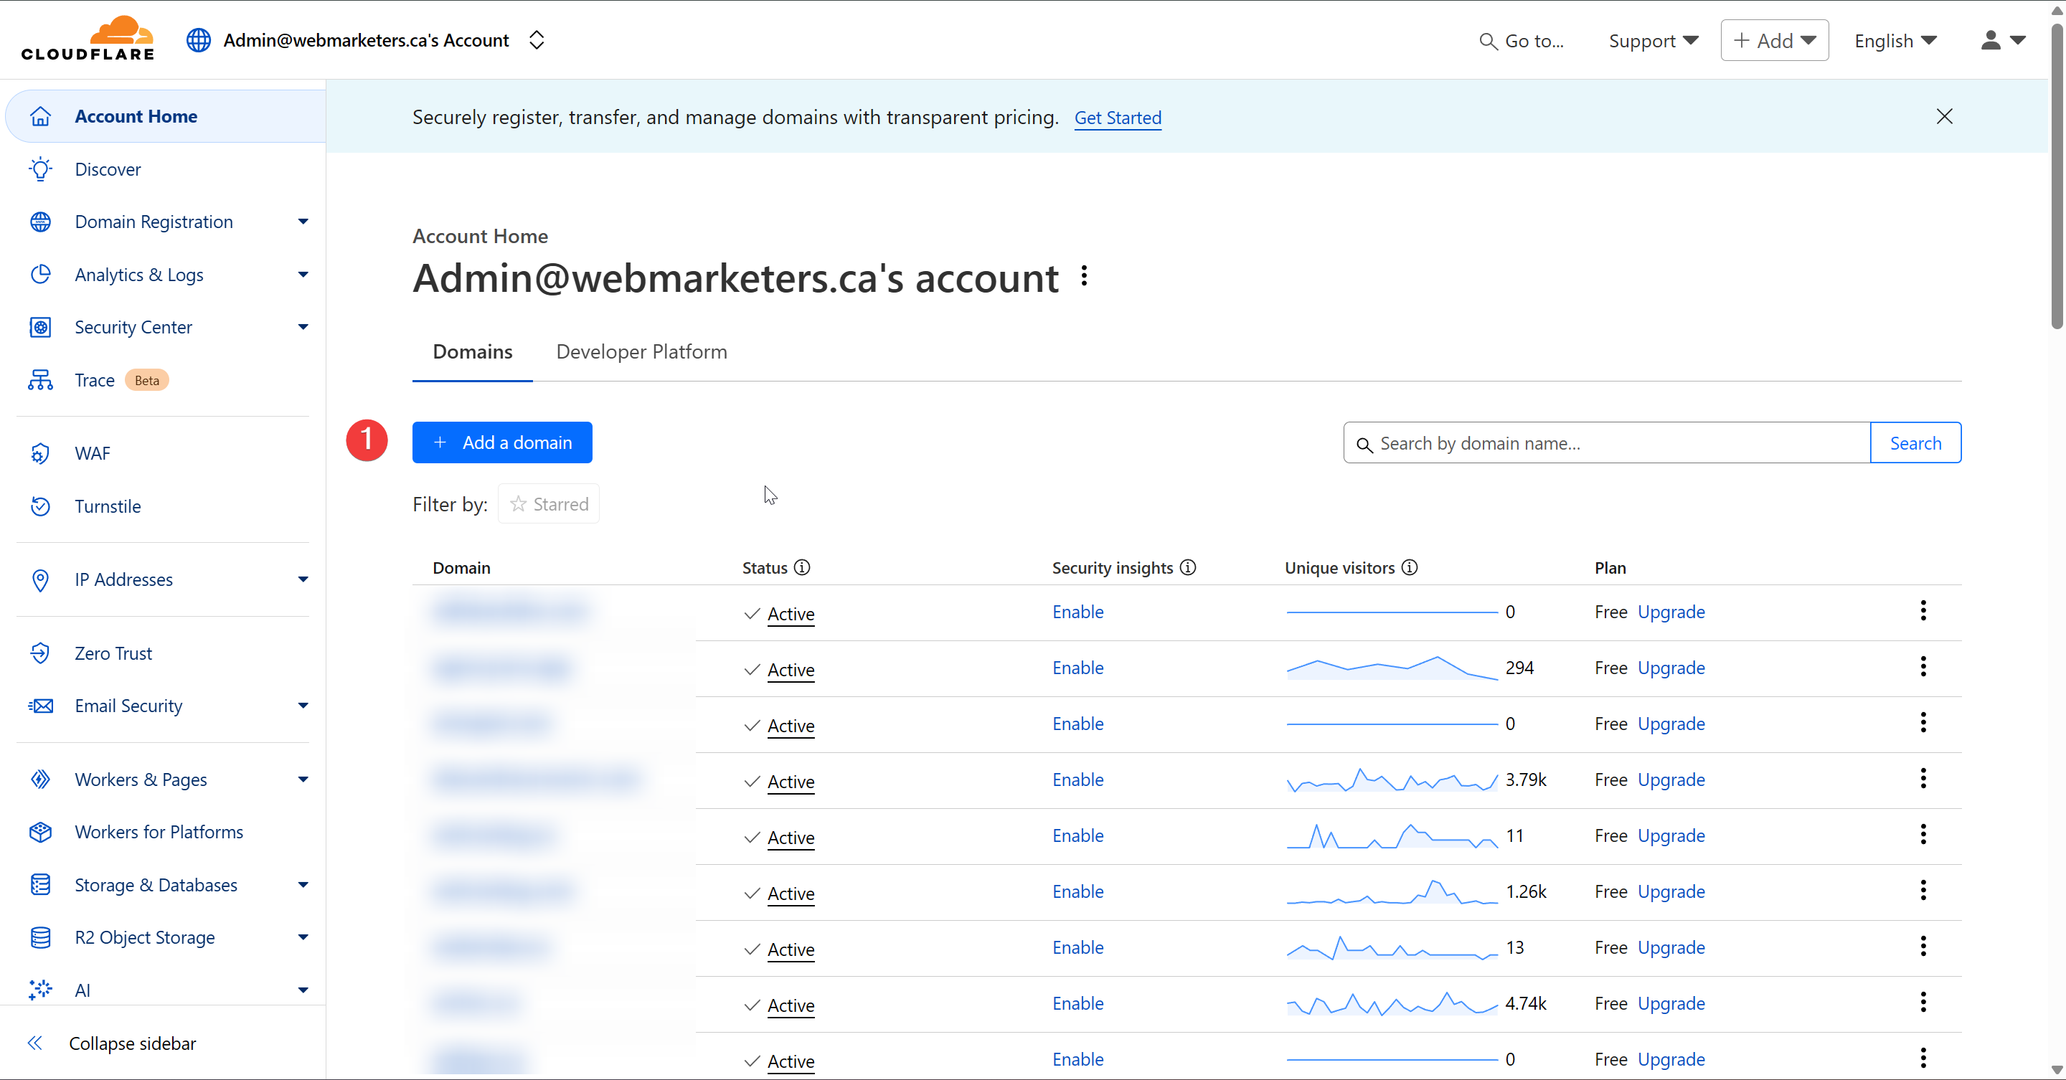Viewport: 2066px width, 1080px height.
Task: Expand Domain Registration section
Action: pyautogui.click(x=302, y=222)
